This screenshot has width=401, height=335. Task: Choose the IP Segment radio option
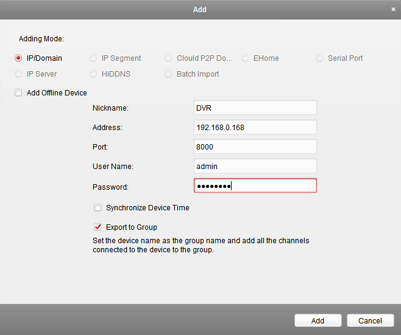pyautogui.click(x=93, y=58)
